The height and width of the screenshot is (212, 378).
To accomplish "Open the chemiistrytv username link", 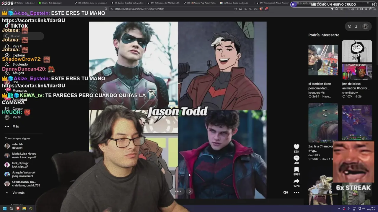I will [x=350, y=92].
